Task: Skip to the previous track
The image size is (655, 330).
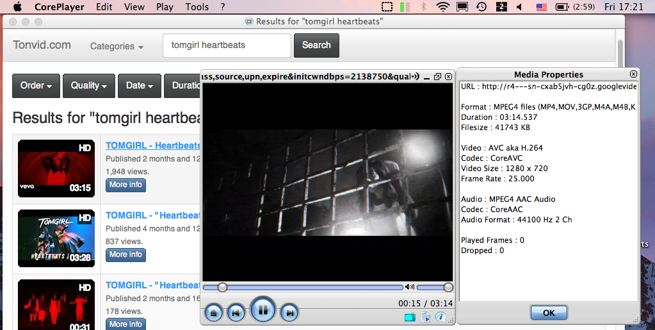Action: click(236, 313)
